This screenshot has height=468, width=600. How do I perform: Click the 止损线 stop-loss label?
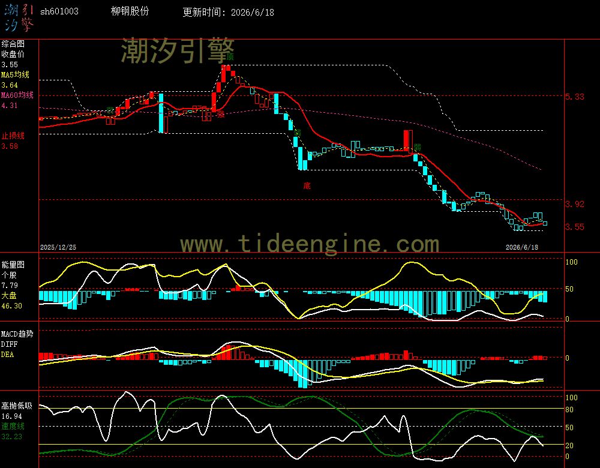pos(13,136)
